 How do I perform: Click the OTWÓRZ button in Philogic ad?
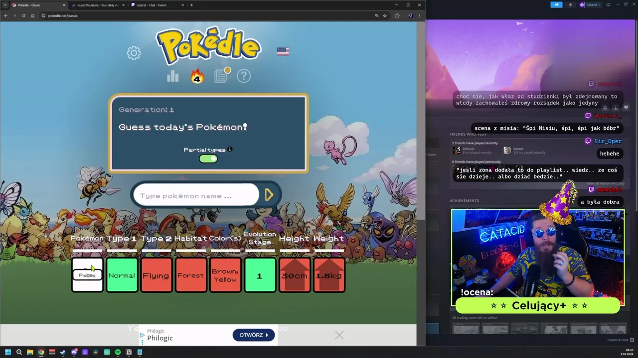(x=254, y=335)
